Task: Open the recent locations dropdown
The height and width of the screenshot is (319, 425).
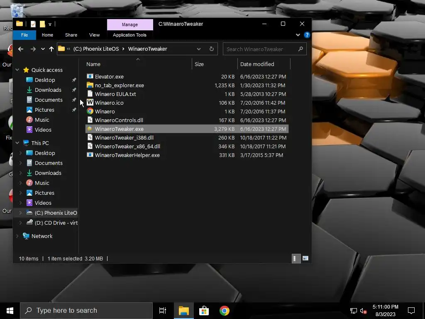Action: pos(43,49)
